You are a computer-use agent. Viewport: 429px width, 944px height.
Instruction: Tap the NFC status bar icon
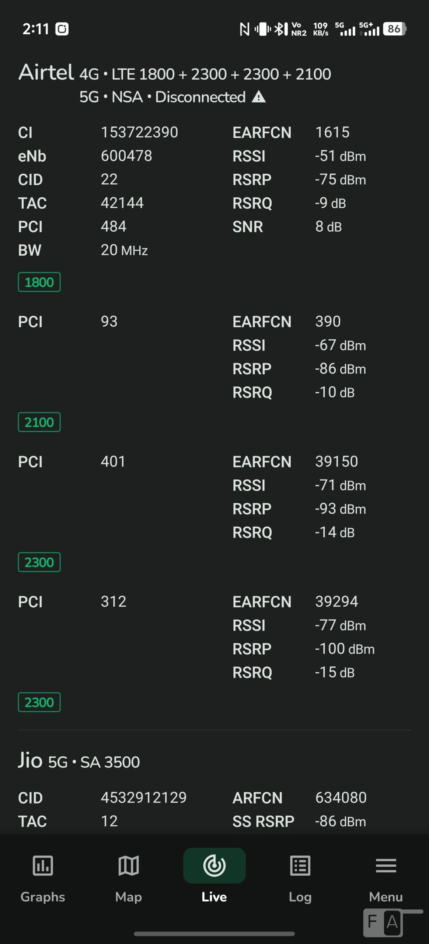tap(244, 29)
